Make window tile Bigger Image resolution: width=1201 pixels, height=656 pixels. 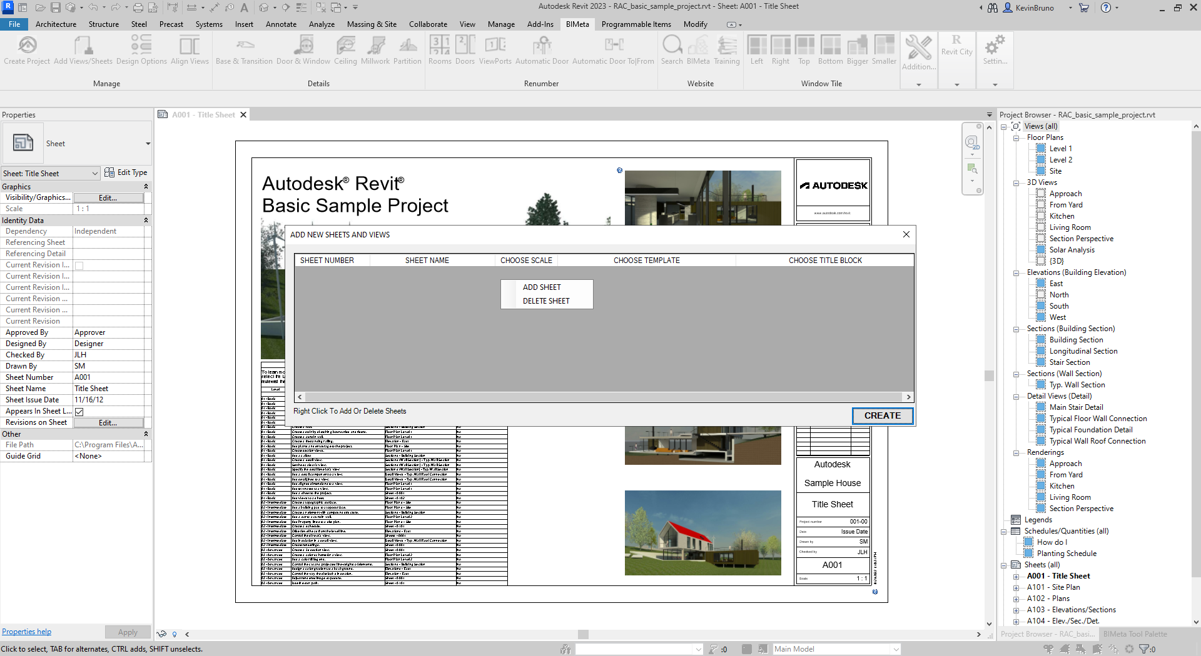click(858, 50)
